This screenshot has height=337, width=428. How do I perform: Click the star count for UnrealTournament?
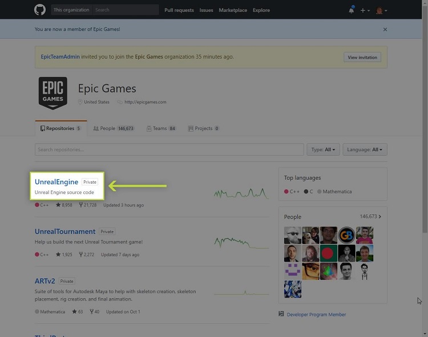pos(64,255)
